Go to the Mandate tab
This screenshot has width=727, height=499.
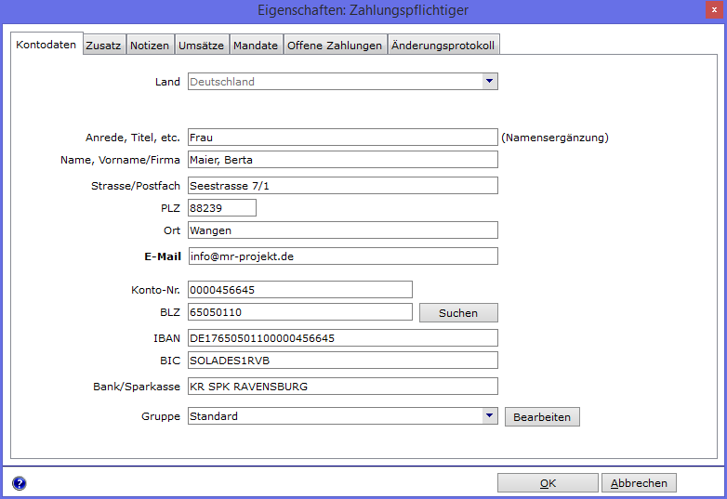[x=256, y=46]
